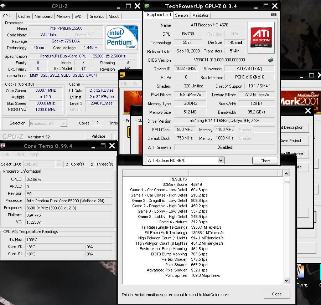Click the Edit Description button in 3DMark
Screen dimensions: 321x305
[x=294, y=127]
